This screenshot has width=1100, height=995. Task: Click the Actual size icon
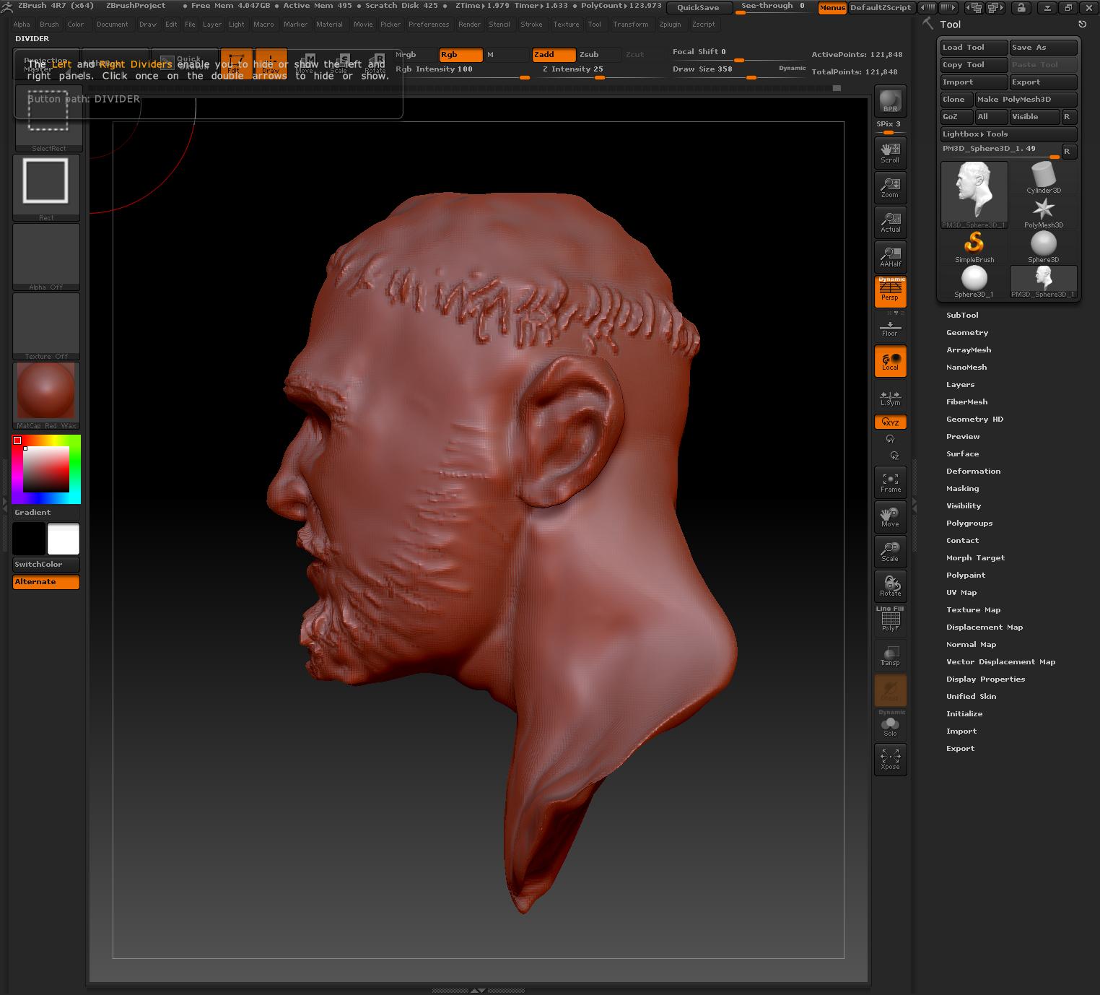click(890, 221)
